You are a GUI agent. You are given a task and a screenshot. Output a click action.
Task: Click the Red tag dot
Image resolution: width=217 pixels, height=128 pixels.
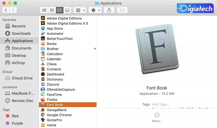pos(8,116)
